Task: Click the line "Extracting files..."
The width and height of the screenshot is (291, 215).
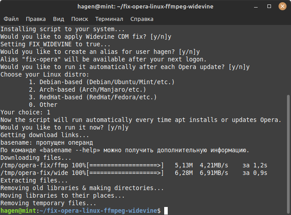Action: (x=34, y=180)
